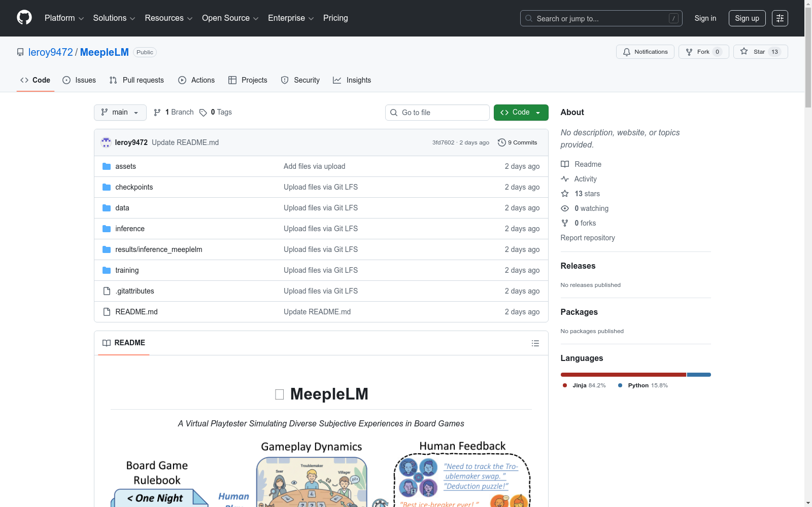Open the Releases section heading link
This screenshot has height=507, width=812.
tap(578, 266)
